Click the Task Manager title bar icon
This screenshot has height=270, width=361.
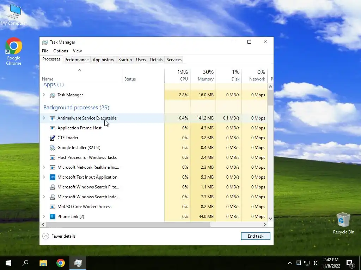pyautogui.click(x=45, y=42)
